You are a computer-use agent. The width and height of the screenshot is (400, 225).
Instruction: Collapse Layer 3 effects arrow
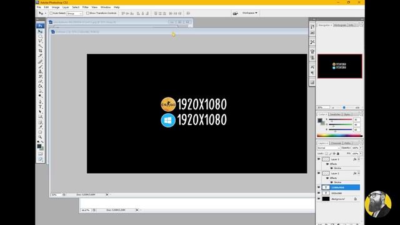[359, 159]
